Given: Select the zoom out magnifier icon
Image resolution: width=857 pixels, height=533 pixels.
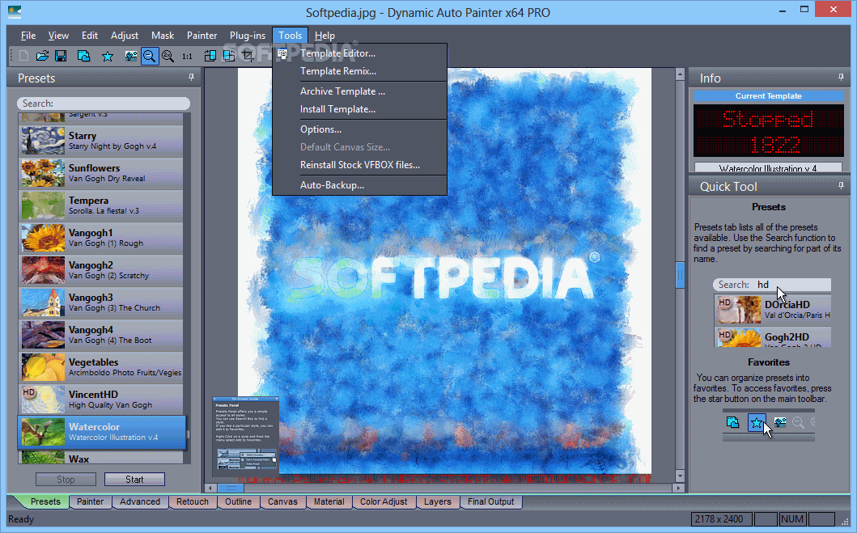Looking at the screenshot, I should [149, 56].
